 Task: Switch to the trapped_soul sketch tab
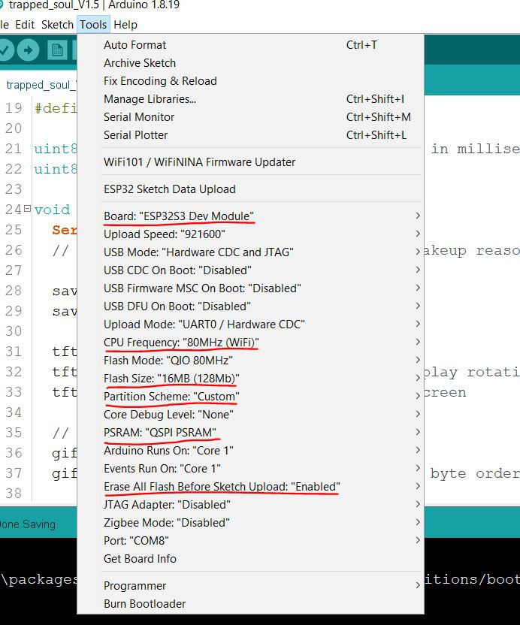pyautogui.click(x=39, y=85)
